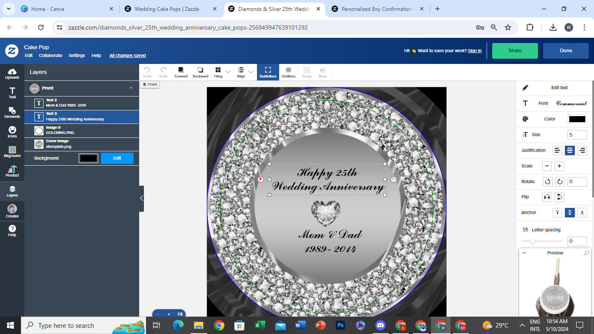Send selected layer Backward
This screenshot has width=594, height=334.
tap(200, 72)
